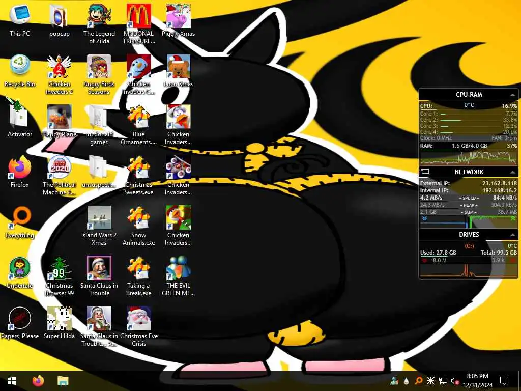Select the Recycle Bin icon
This screenshot has height=391, width=521.
tap(20, 71)
